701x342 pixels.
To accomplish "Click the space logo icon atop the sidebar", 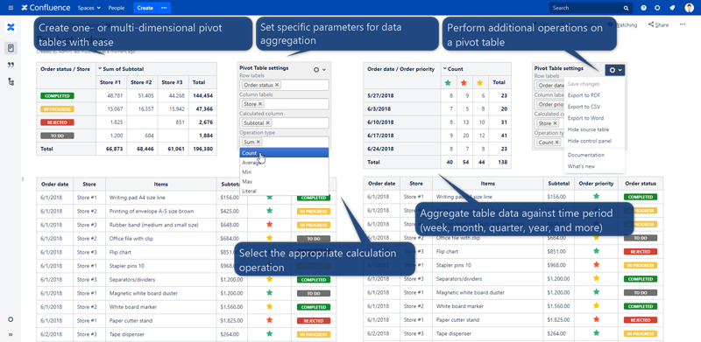I will [x=11, y=28].
